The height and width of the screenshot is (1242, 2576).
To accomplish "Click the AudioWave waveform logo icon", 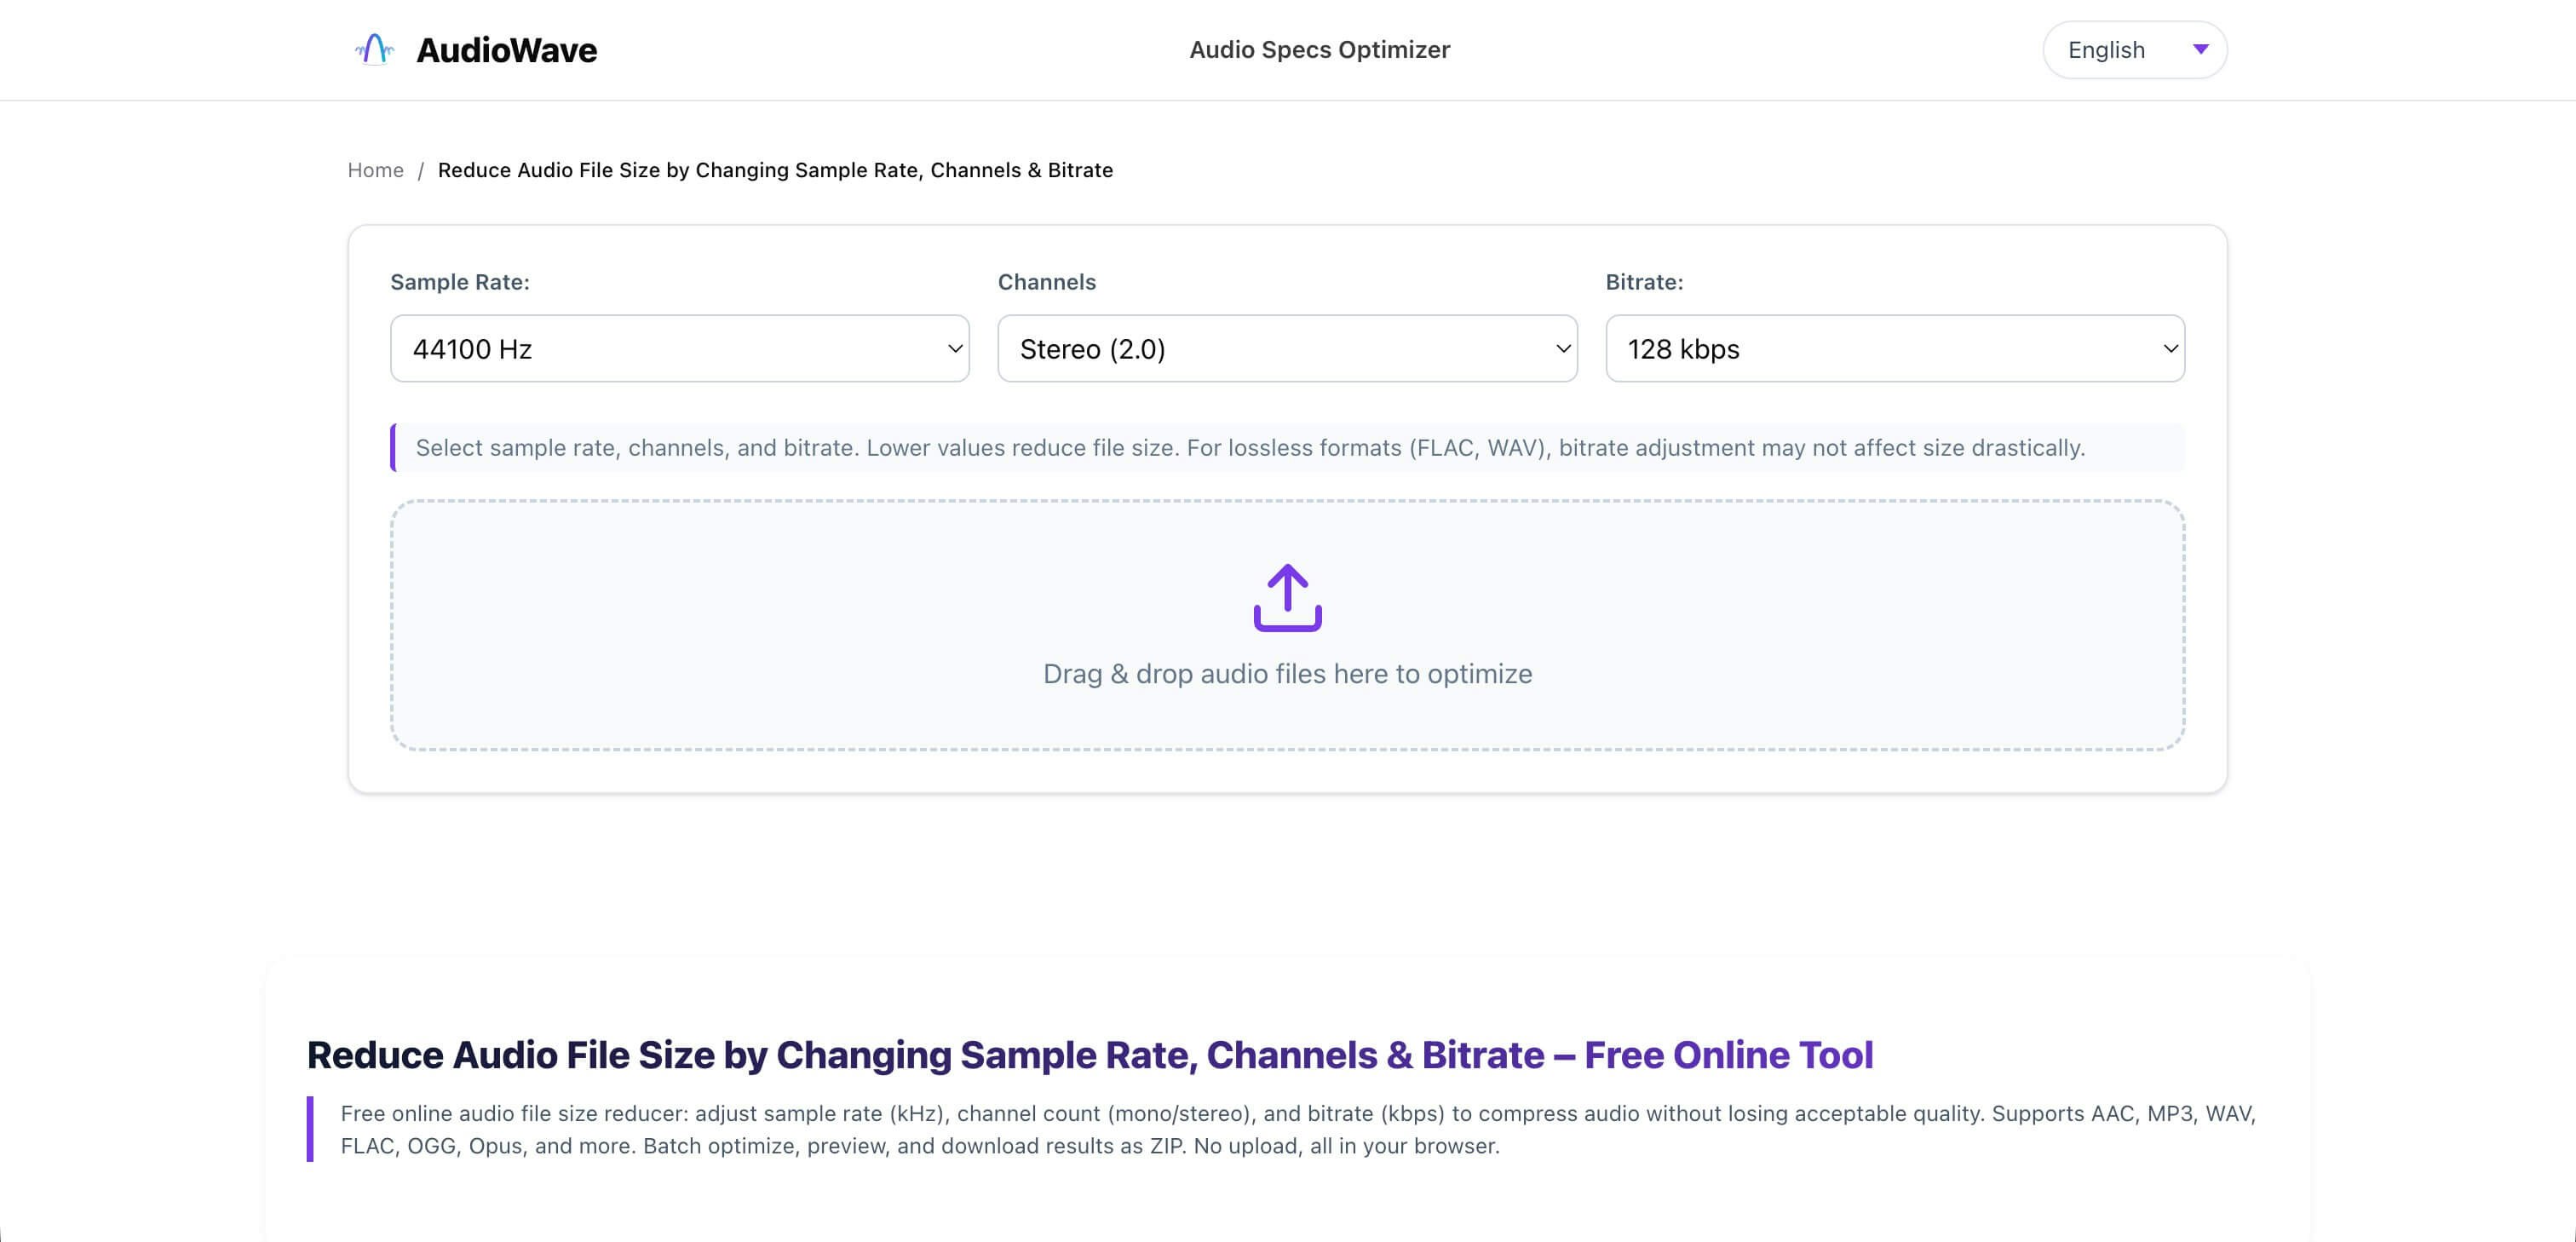I will tap(375, 49).
